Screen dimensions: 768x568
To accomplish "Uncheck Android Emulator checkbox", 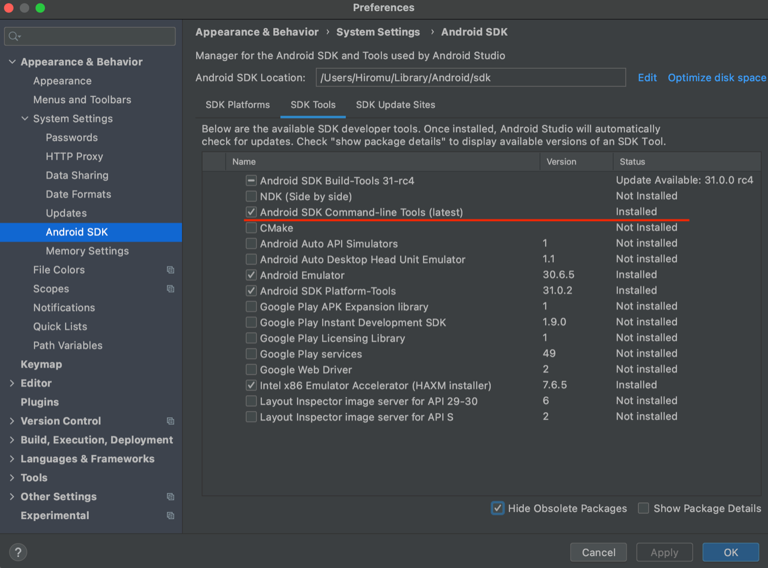I will (251, 275).
